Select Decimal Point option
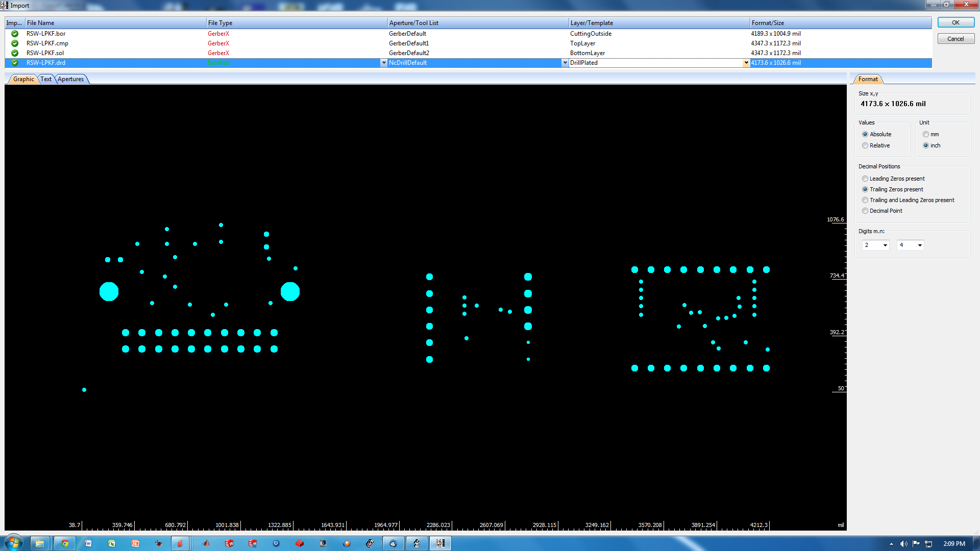980x551 pixels. click(865, 211)
